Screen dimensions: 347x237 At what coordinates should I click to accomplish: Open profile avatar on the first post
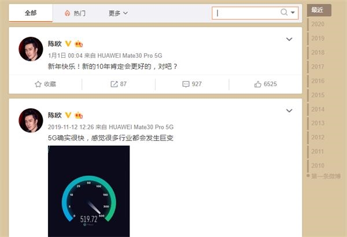click(31, 49)
